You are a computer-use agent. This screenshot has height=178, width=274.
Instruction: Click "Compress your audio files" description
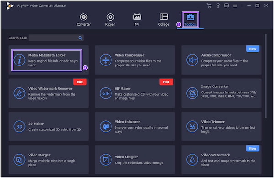[x=224, y=63]
